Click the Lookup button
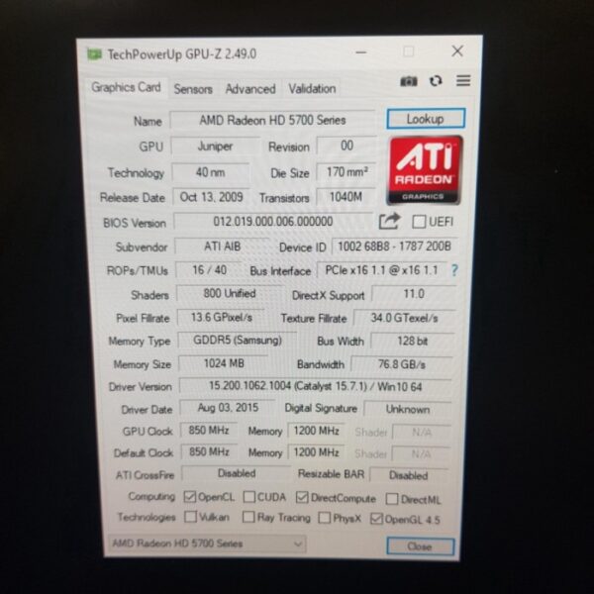 [426, 119]
